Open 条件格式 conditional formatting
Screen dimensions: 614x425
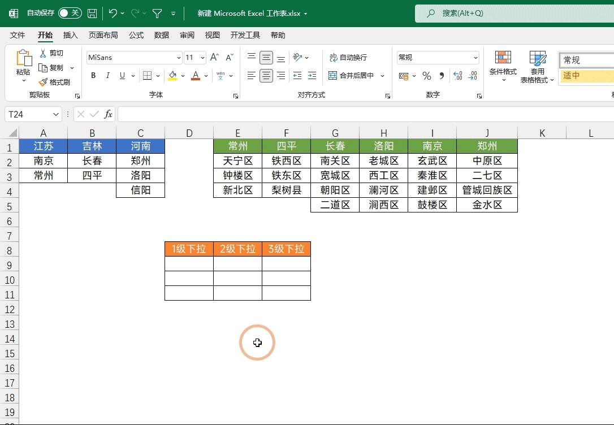(x=503, y=65)
